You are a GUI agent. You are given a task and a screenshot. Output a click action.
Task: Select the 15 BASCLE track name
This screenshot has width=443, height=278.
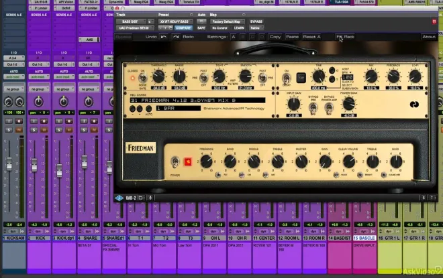364,238
